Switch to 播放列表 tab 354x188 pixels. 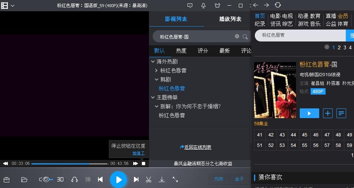[x=230, y=19]
